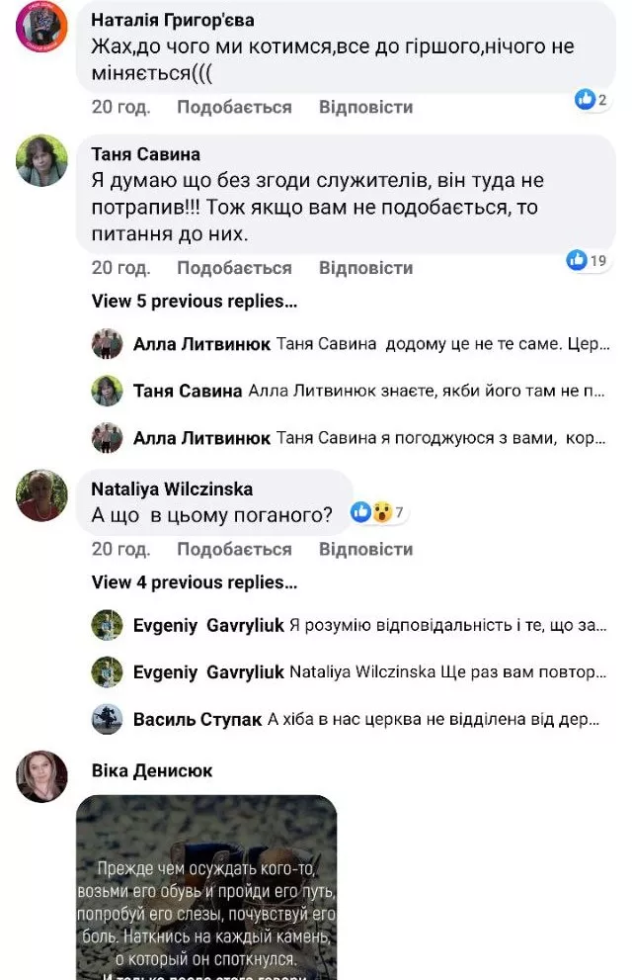Viewport: 632px width, 980px height.
Task: Click Василь Ступак's small reply avatar
Action: 107,719
